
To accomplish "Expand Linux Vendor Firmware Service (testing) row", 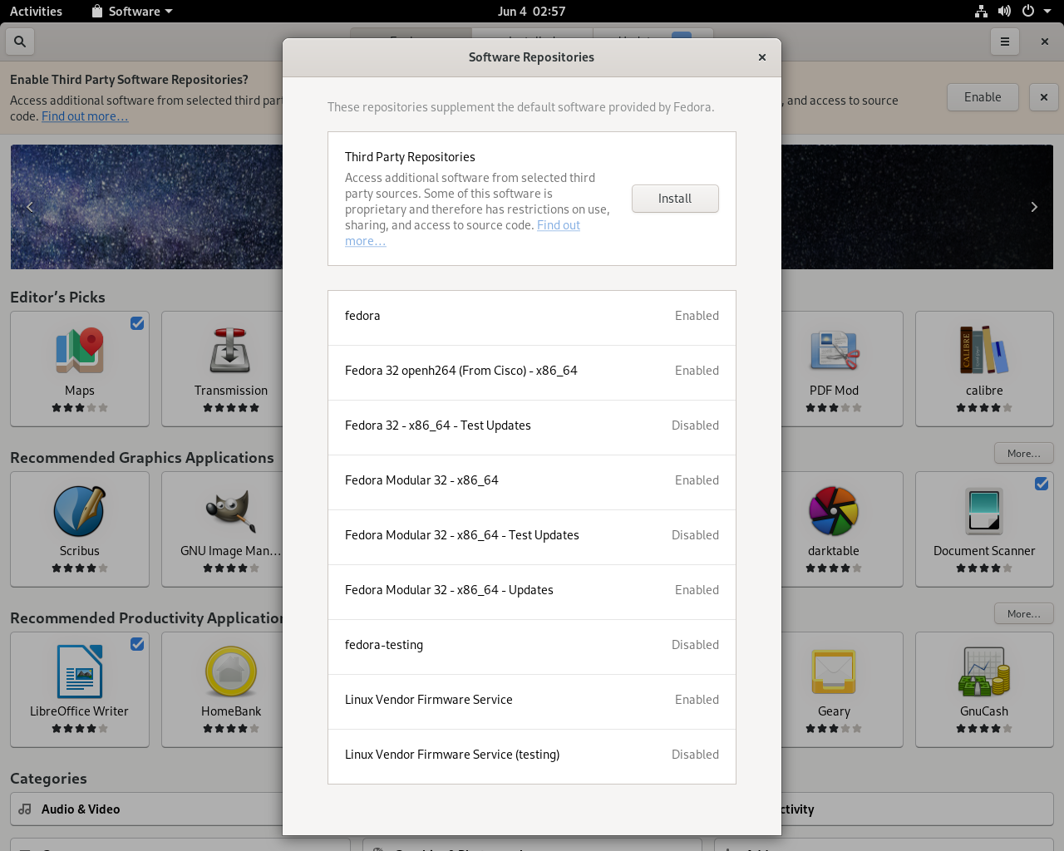I will click(532, 756).
